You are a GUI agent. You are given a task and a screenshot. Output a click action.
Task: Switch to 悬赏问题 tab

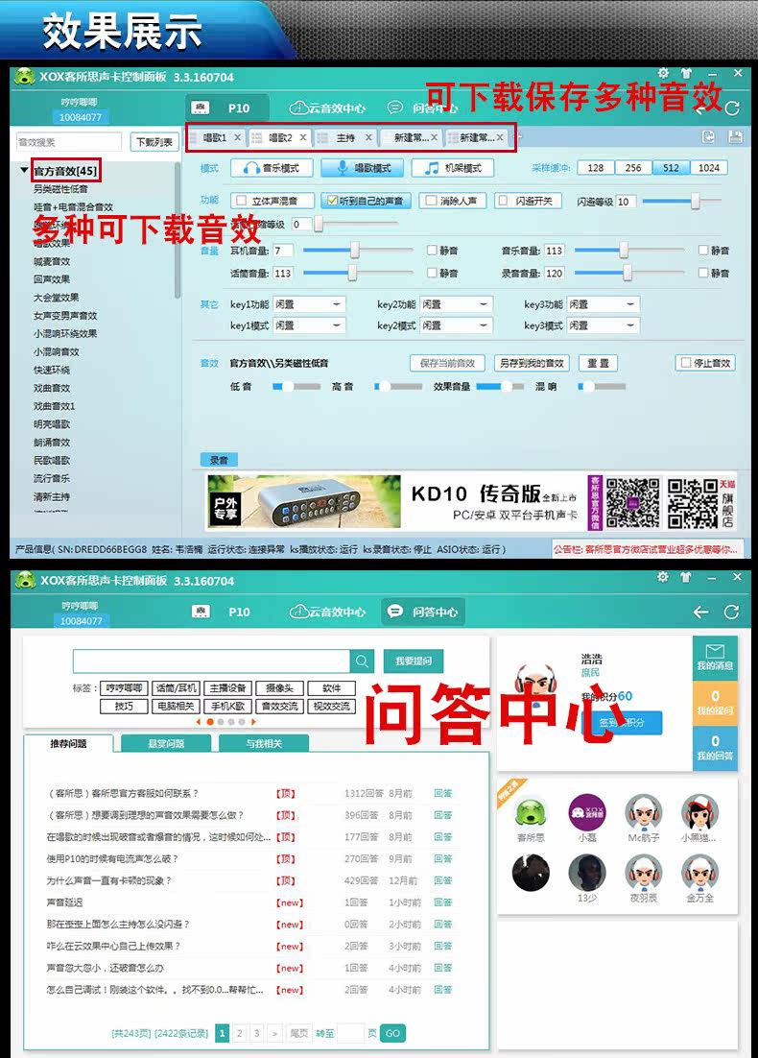click(166, 743)
